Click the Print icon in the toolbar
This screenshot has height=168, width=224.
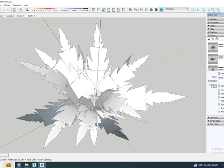[x=14, y=10]
